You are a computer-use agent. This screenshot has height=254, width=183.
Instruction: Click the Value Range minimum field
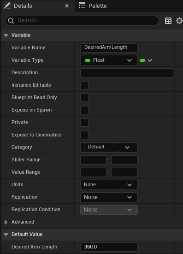(x=94, y=172)
